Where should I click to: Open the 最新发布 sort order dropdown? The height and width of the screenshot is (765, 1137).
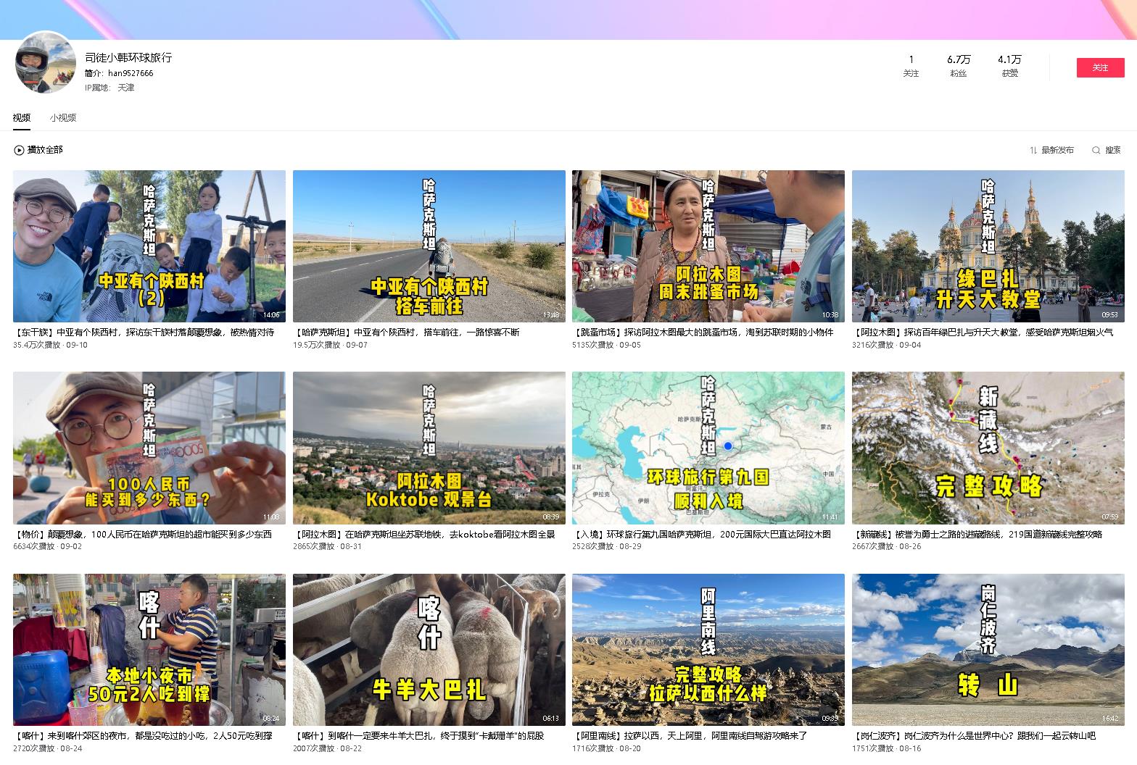(x=1057, y=150)
